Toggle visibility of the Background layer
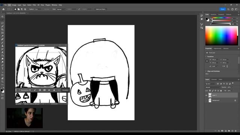The width and height of the screenshot is (240, 135). click(x=206, y=100)
